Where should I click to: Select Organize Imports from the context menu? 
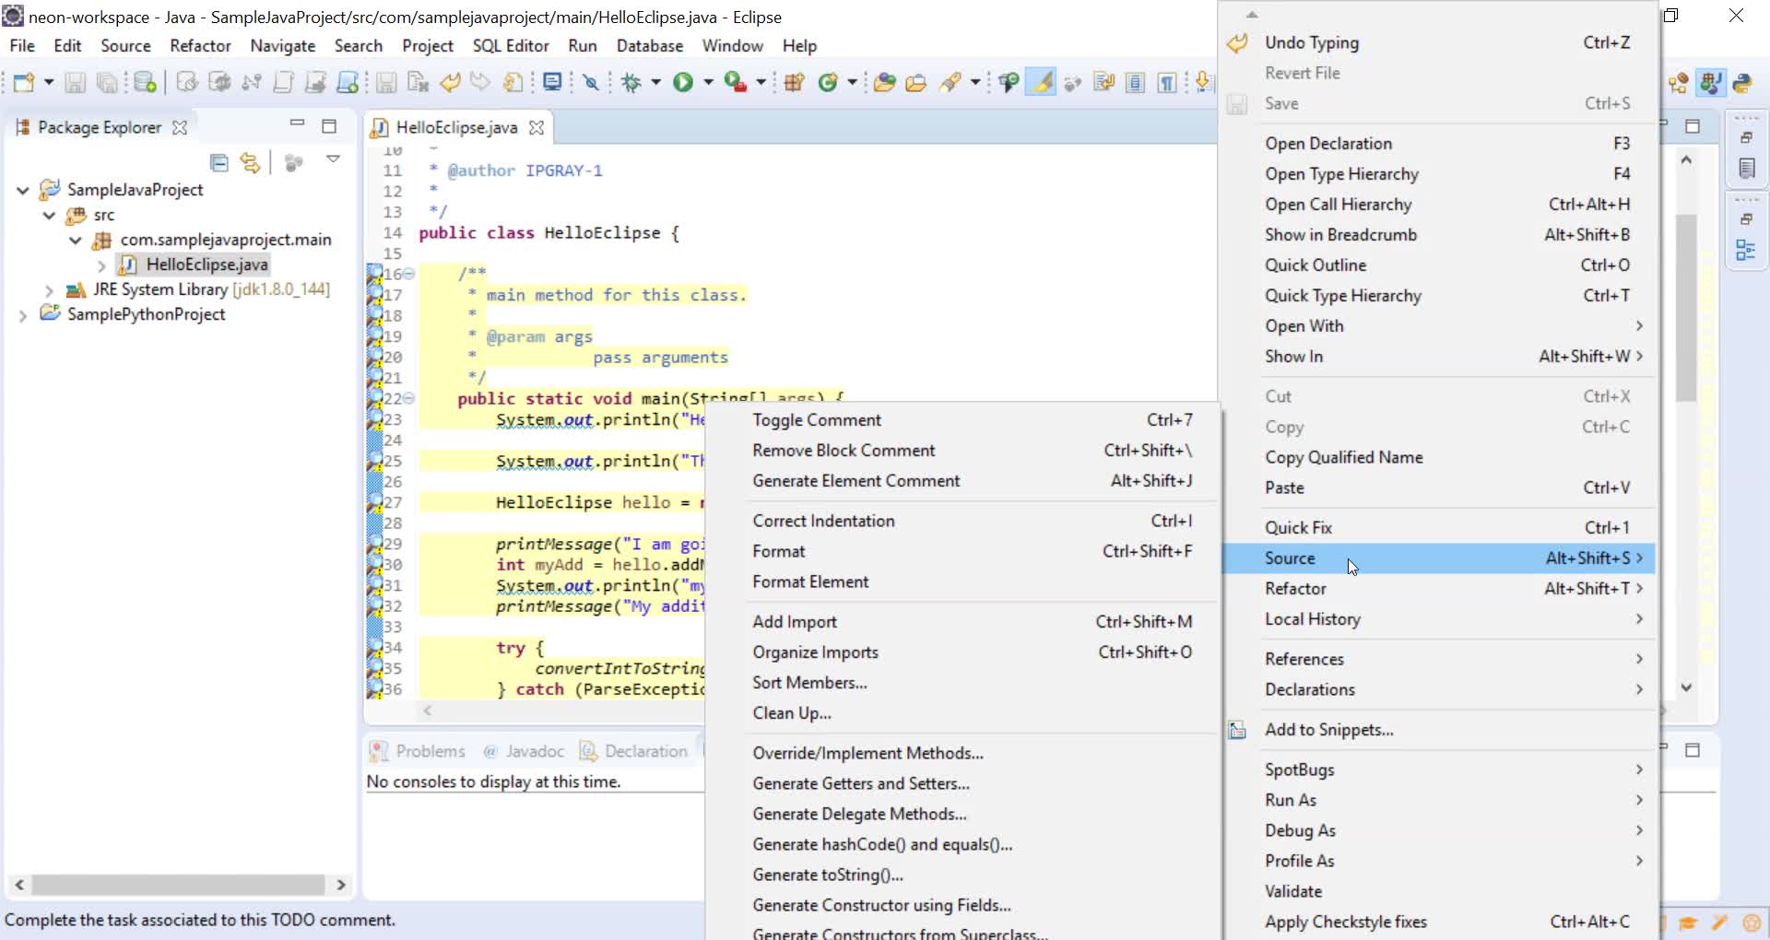[x=815, y=652]
